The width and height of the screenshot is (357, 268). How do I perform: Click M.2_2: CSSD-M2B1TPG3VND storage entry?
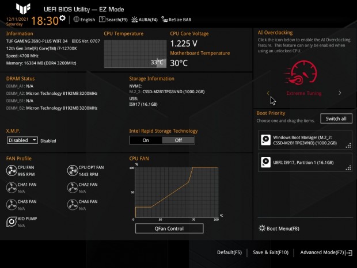pyautogui.click(x=167, y=92)
